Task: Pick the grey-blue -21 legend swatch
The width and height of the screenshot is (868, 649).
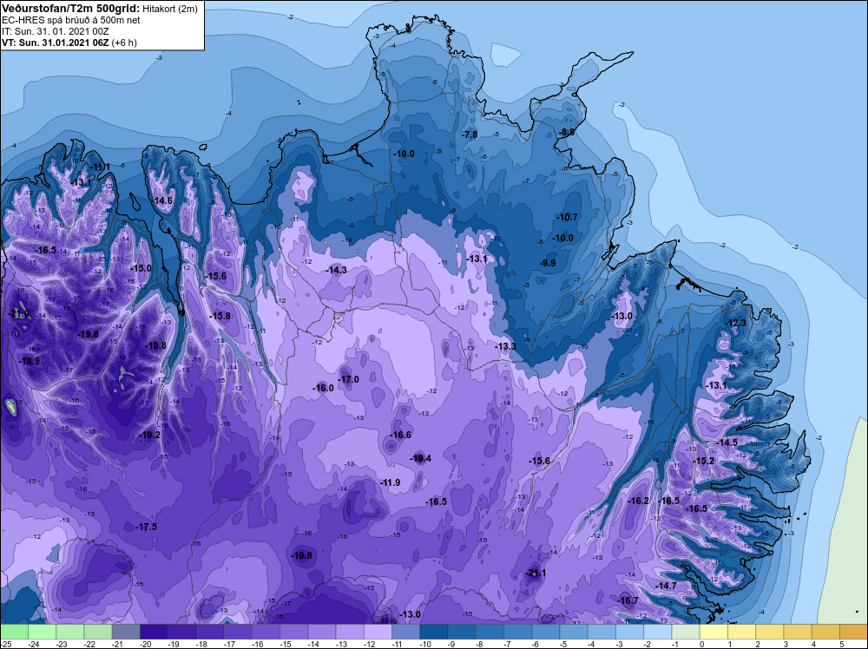Action: (126, 632)
